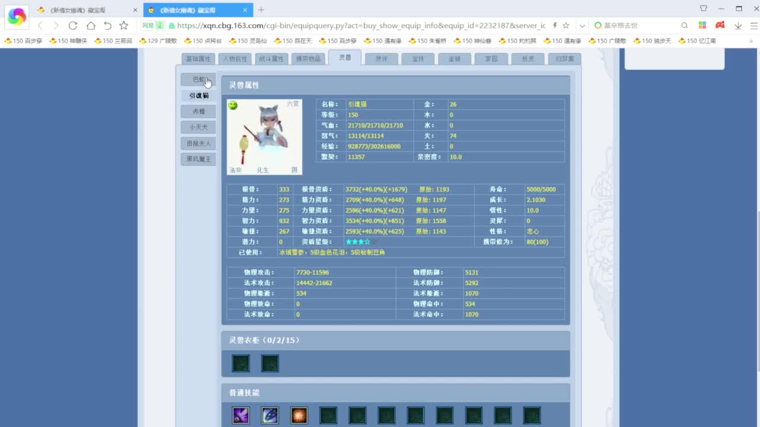Click the first empty 灵兽衣柜 wardrobe slot

pyautogui.click(x=240, y=364)
